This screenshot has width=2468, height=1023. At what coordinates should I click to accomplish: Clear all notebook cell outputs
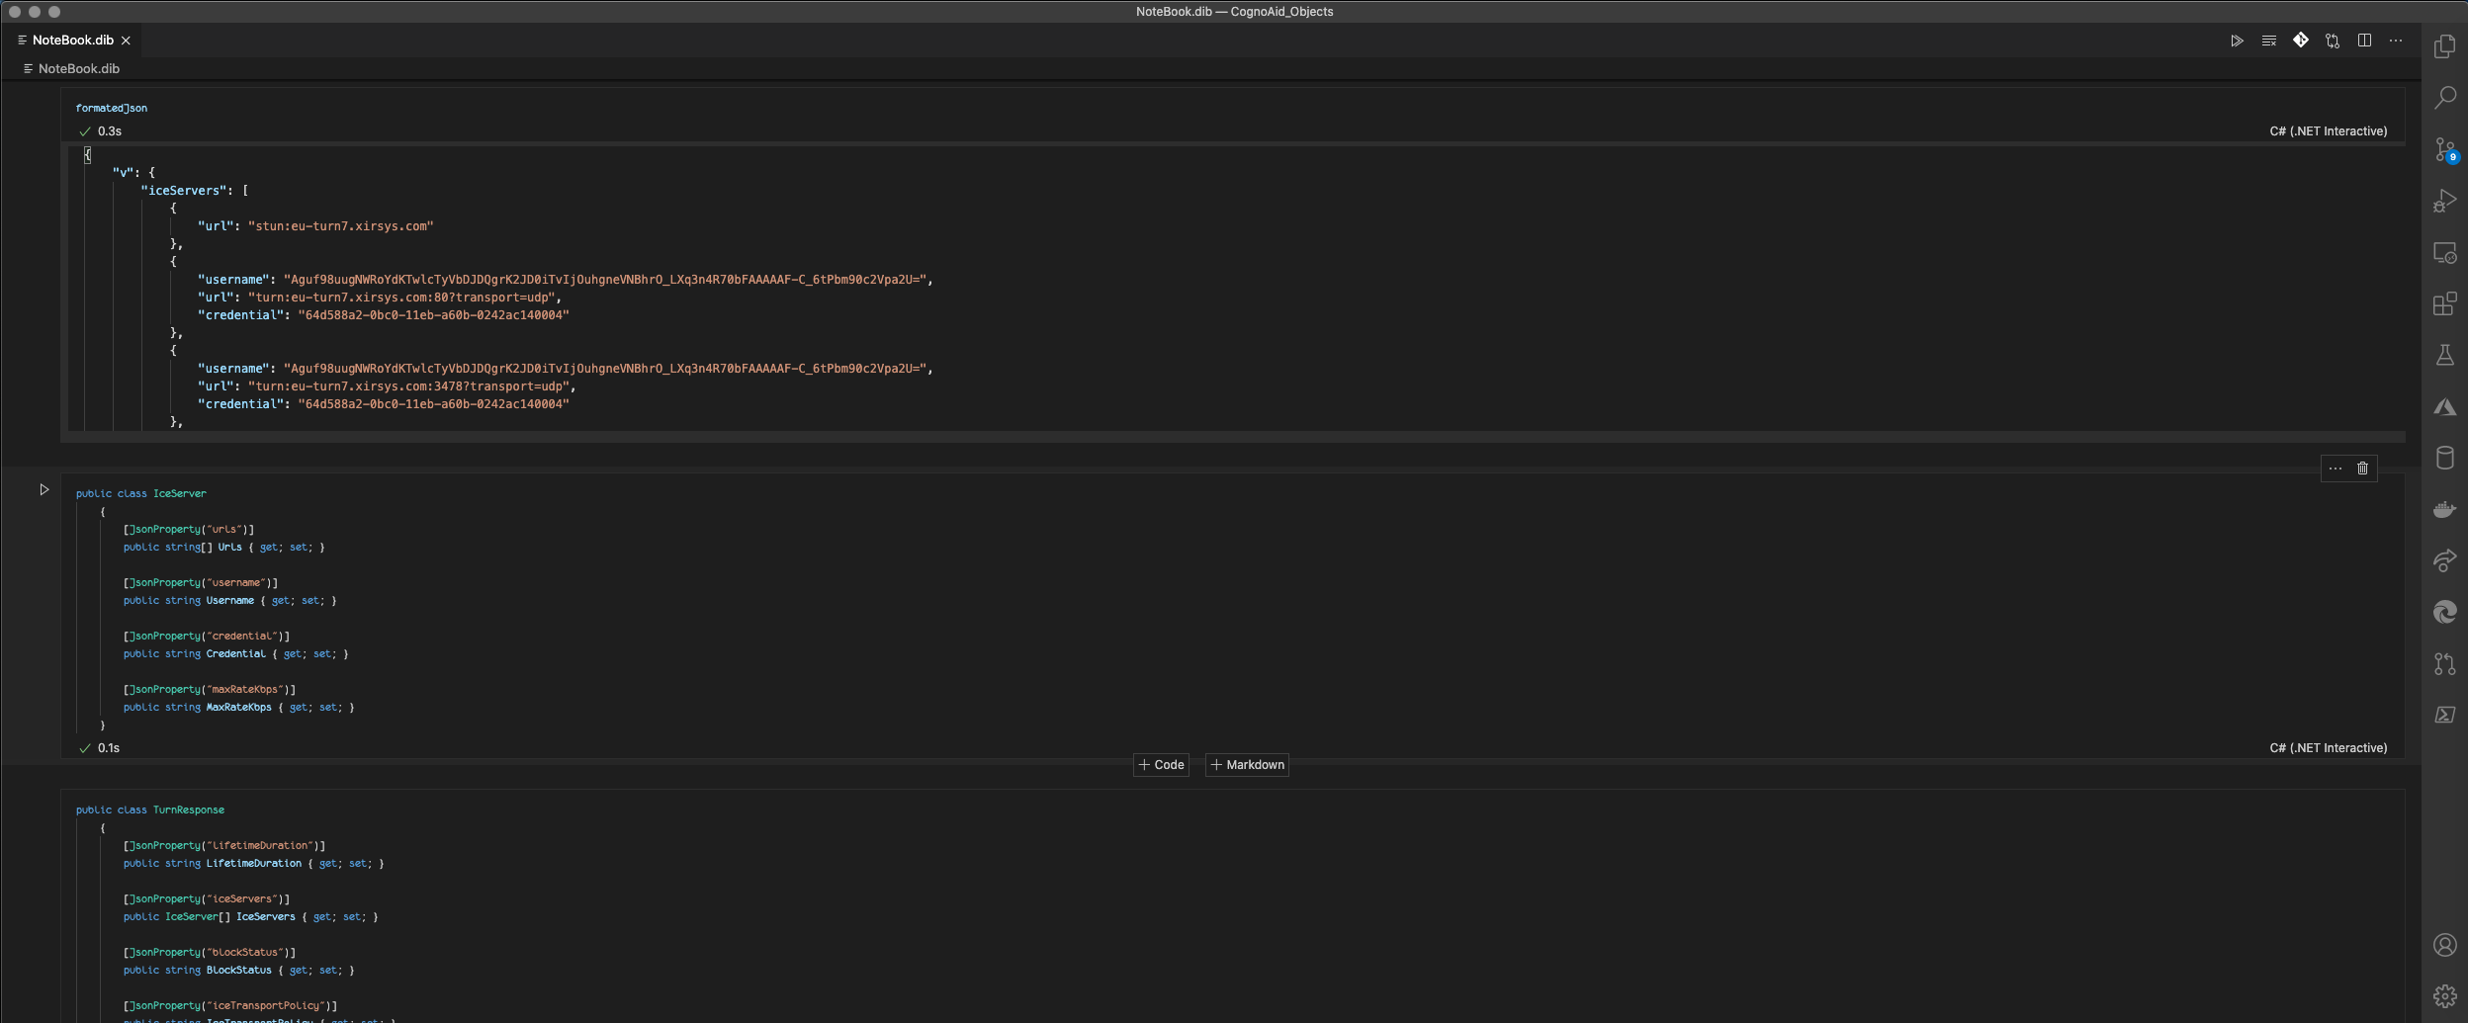coord(2268,40)
